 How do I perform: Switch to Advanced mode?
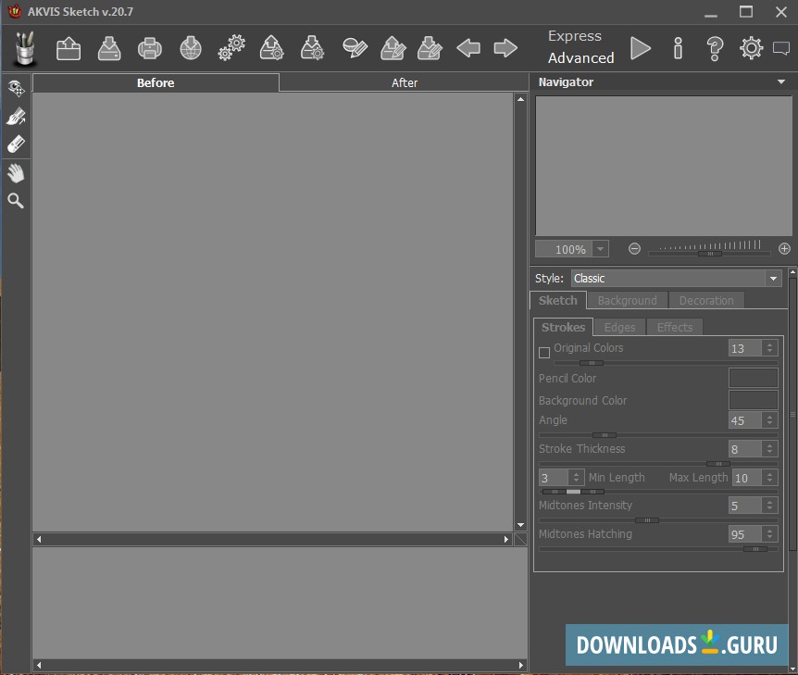[580, 57]
